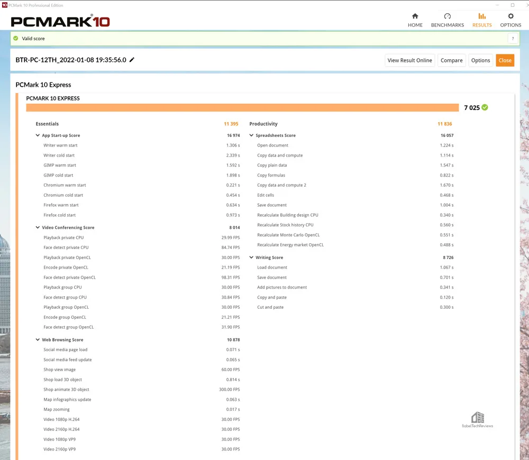The width and height of the screenshot is (529, 460).
Task: Click the overall score 7 025
Action: (472, 107)
